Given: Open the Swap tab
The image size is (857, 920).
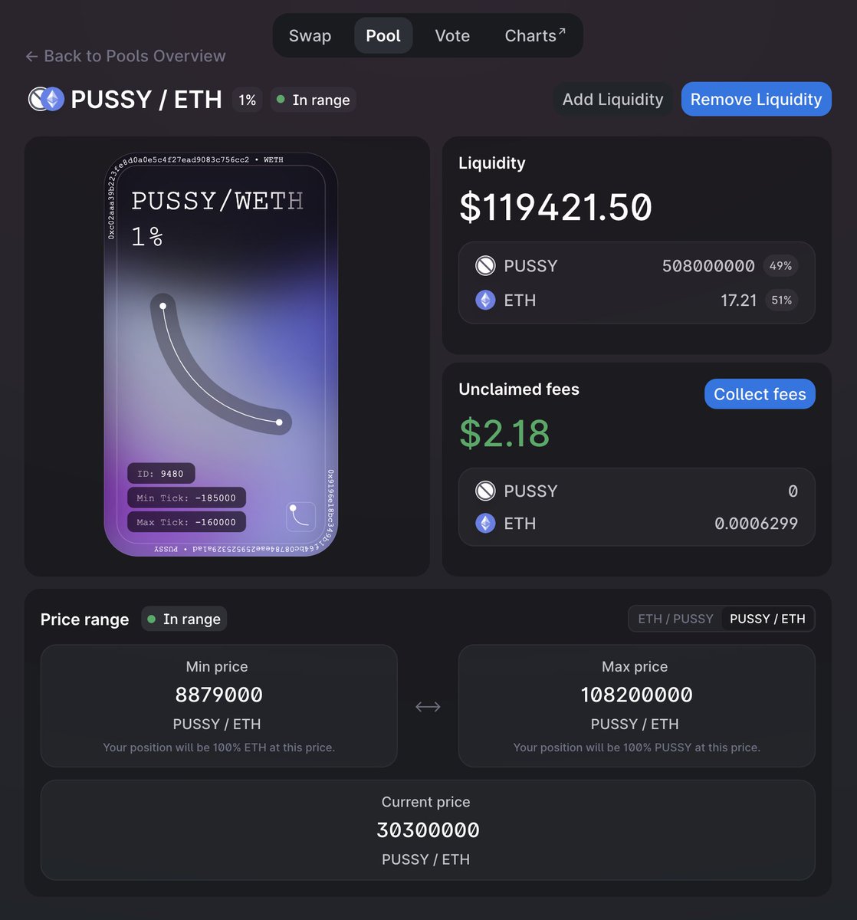Looking at the screenshot, I should coord(310,36).
